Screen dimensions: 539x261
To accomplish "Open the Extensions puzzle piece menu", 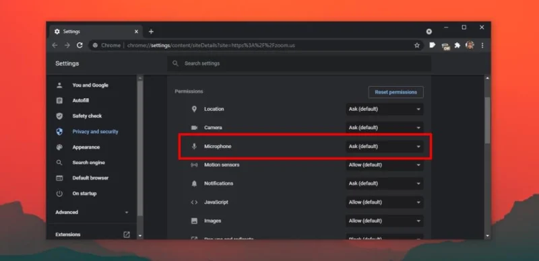I will tap(457, 45).
